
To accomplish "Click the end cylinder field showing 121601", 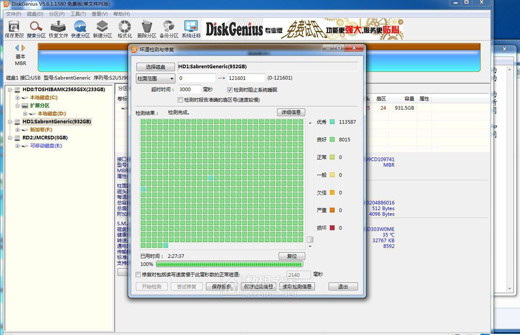I will (x=246, y=78).
